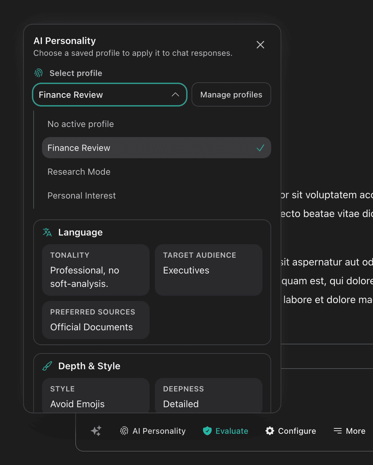Select the Personal Interest profile
373x465 pixels.
click(x=157, y=196)
